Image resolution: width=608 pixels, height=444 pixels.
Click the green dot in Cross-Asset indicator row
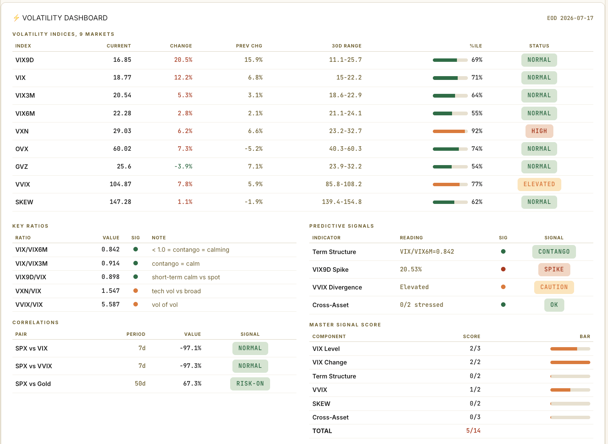click(503, 305)
